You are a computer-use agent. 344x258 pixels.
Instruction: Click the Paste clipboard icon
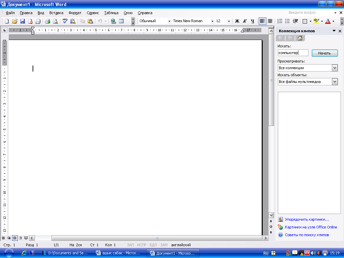(x=90, y=21)
